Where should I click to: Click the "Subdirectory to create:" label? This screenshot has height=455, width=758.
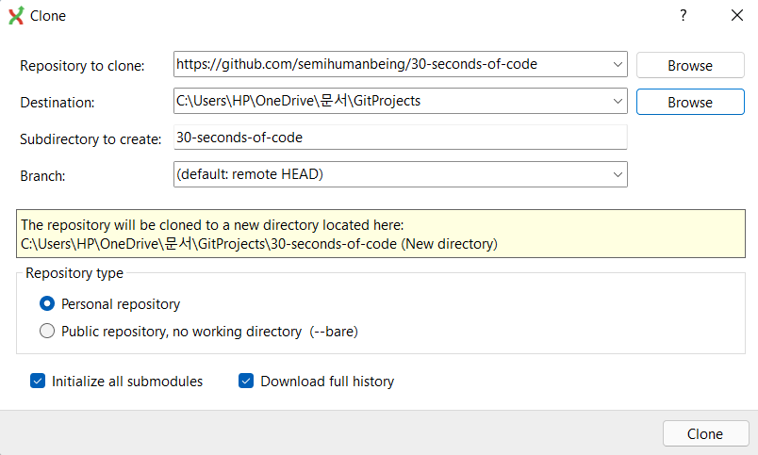pyautogui.click(x=91, y=139)
